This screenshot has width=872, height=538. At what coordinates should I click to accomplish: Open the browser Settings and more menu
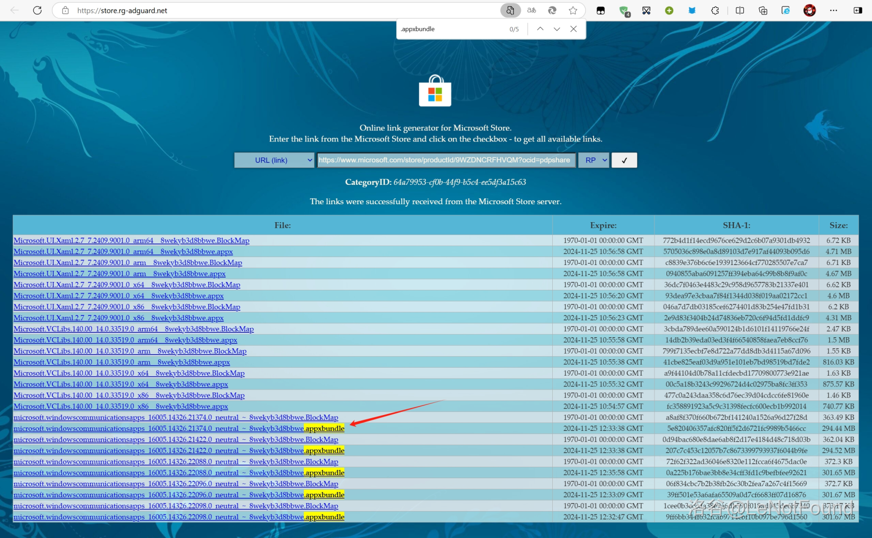[x=833, y=10]
